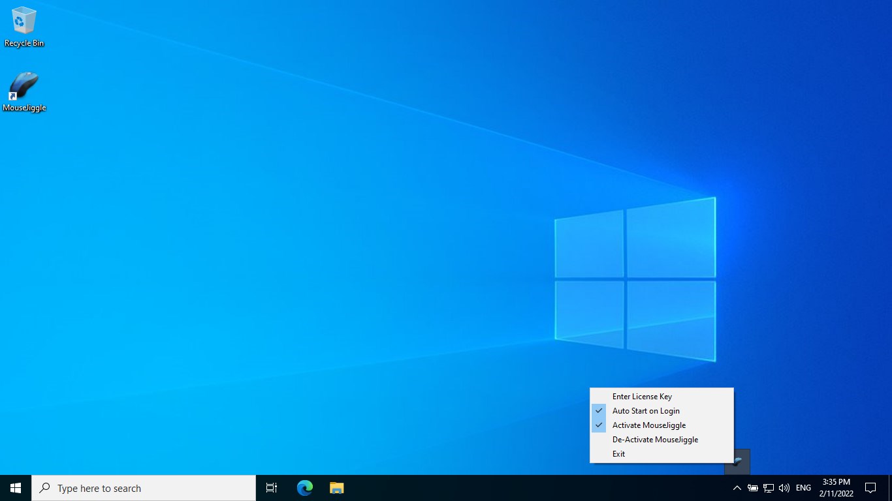The height and width of the screenshot is (501, 892).
Task: Open the Recycle Bin desktop icon
Action: point(24,27)
